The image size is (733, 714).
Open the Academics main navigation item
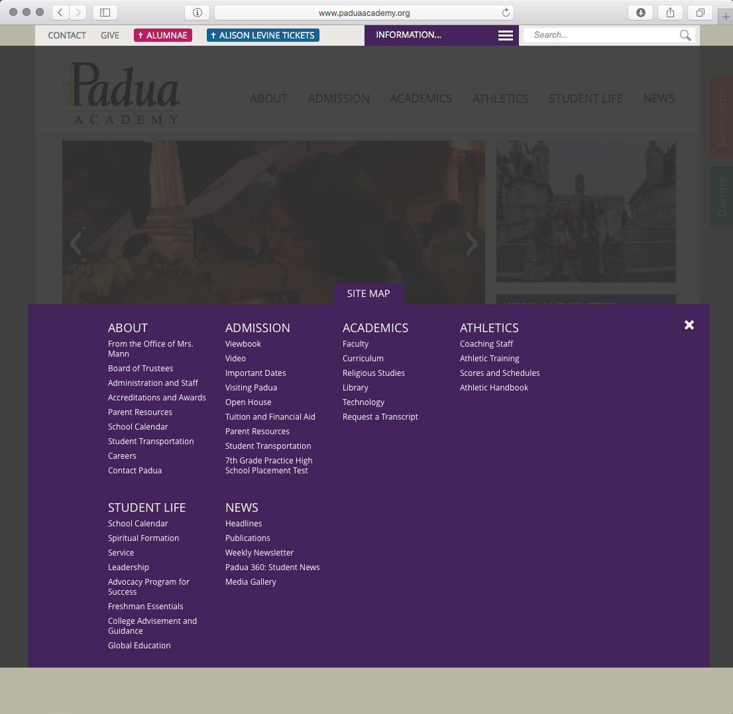click(421, 99)
